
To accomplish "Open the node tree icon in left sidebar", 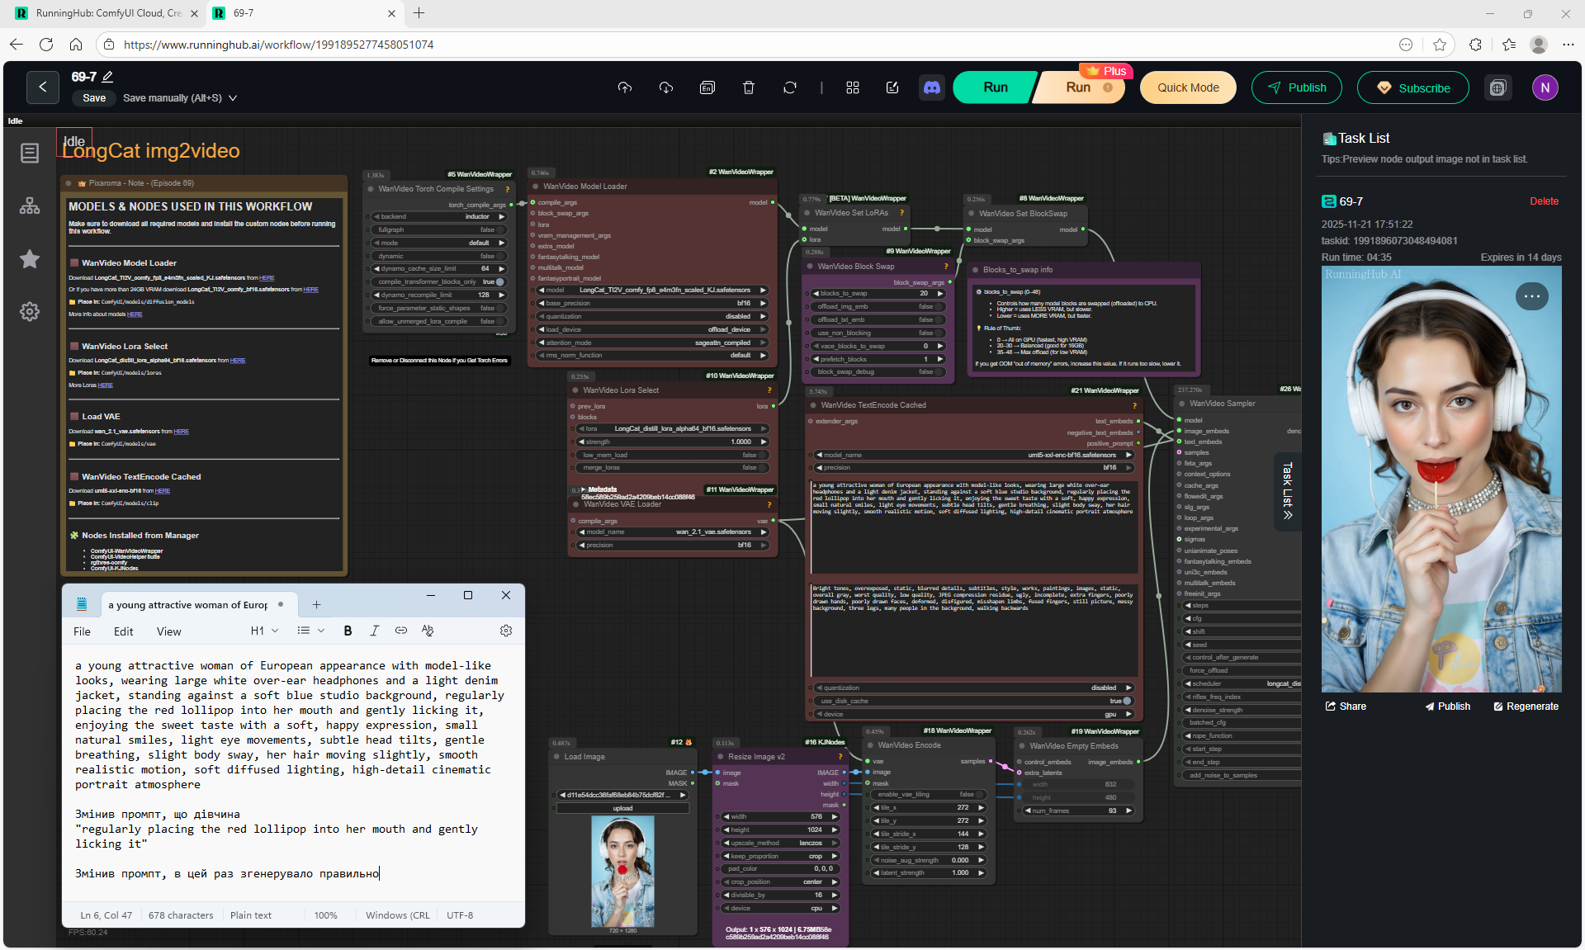I will tap(30, 206).
